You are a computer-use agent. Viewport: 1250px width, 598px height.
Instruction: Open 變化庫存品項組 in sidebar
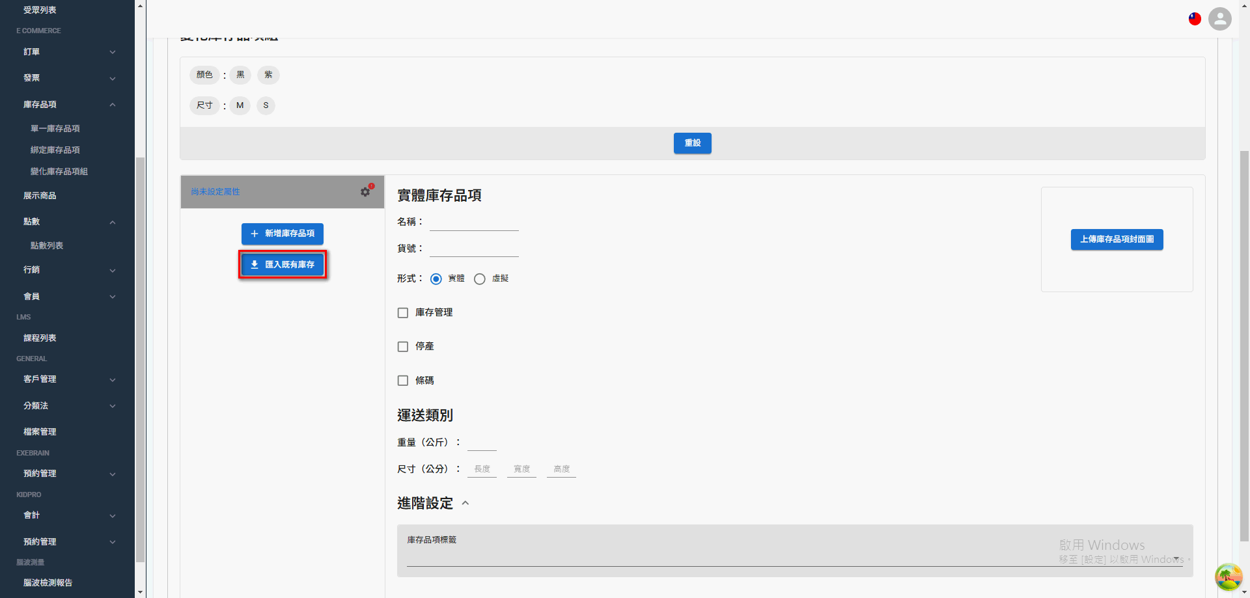[x=59, y=172]
